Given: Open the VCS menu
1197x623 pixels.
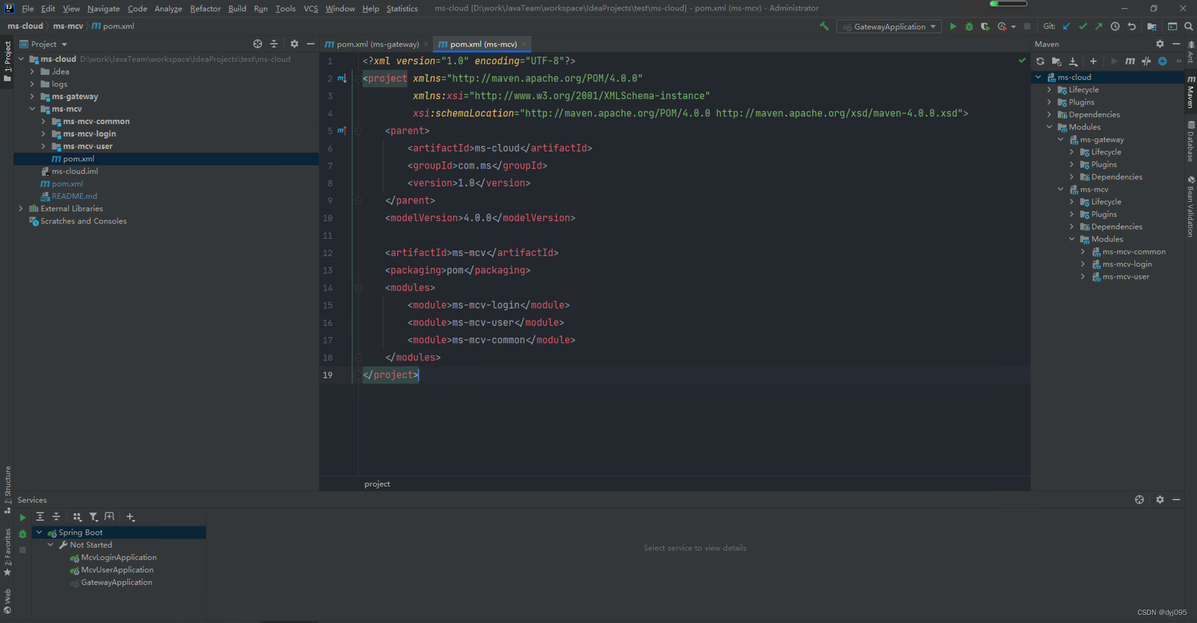Looking at the screenshot, I should tap(311, 9).
